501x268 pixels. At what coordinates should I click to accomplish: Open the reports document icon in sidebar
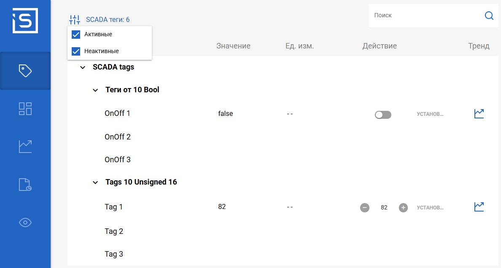click(x=25, y=185)
